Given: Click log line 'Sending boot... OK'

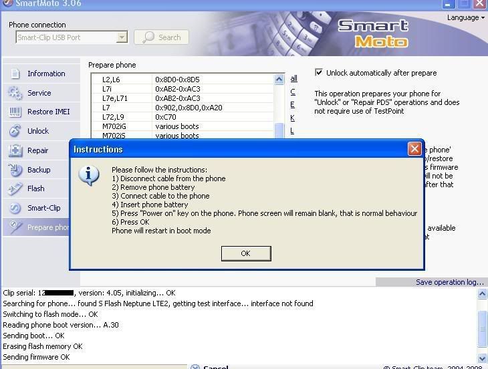Looking at the screenshot, I should [x=33, y=336].
